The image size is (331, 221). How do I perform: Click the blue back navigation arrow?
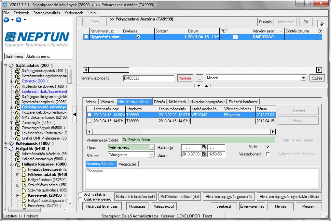pyautogui.click(x=6, y=20)
